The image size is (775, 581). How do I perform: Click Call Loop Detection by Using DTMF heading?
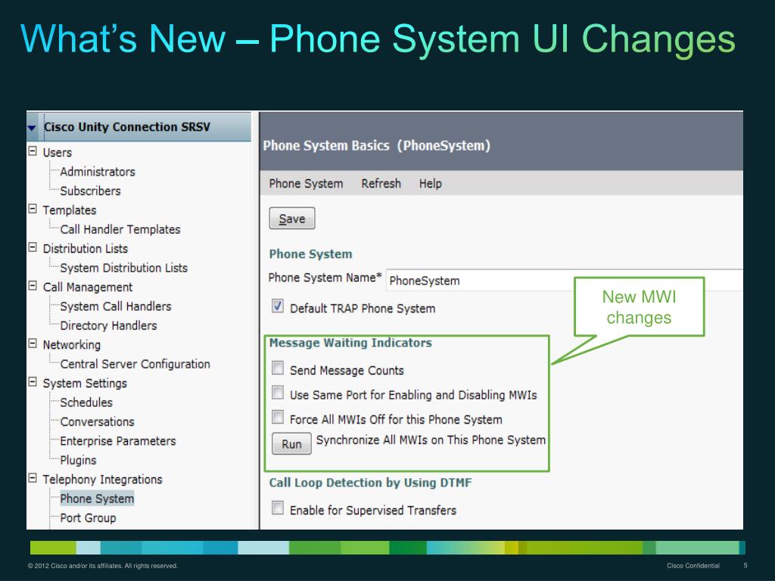(370, 483)
